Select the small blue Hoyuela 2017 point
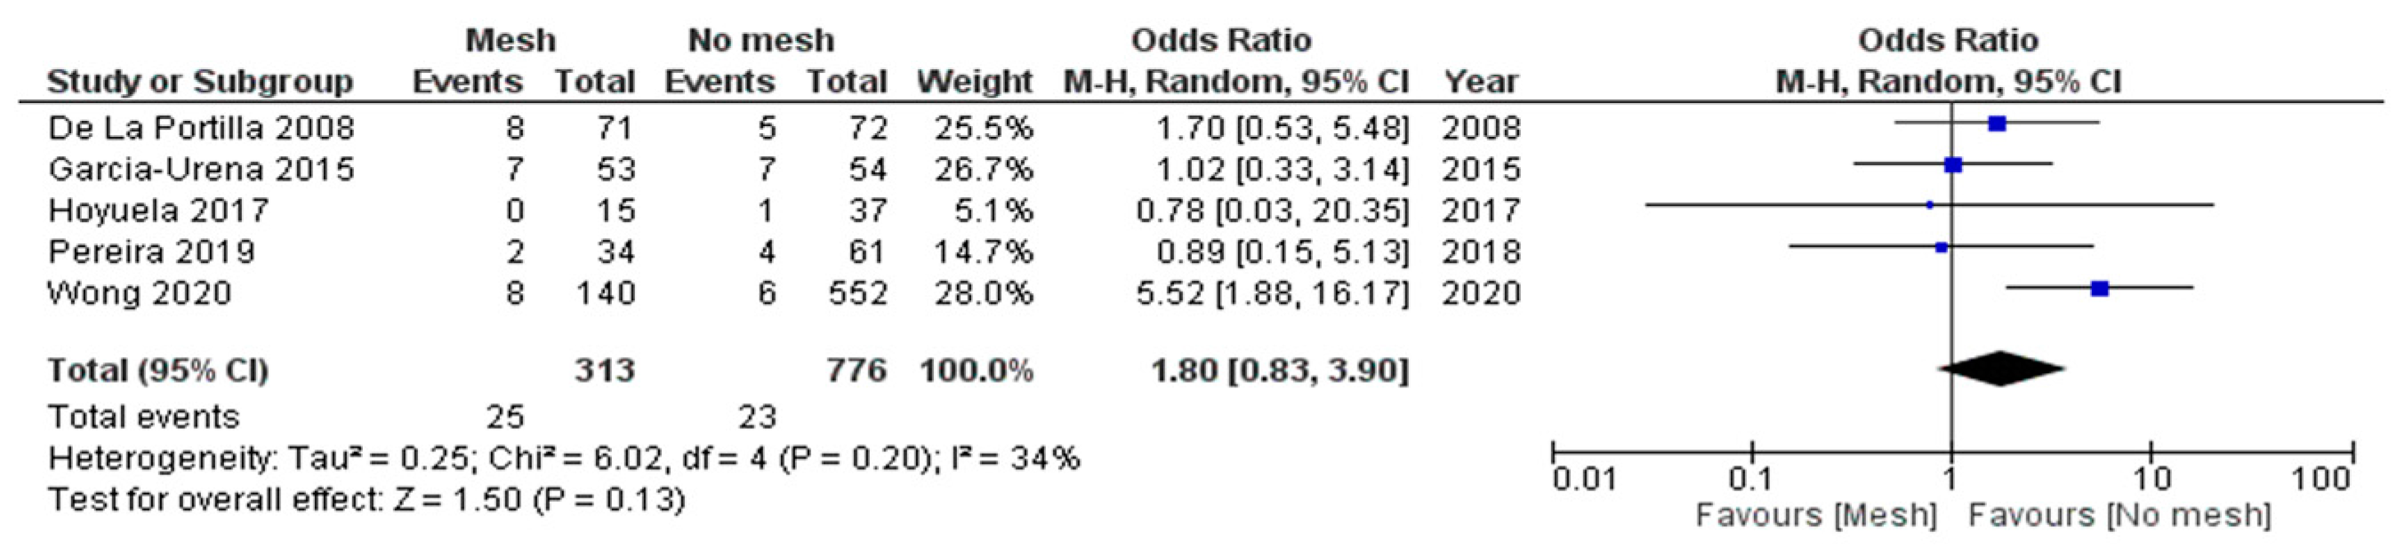The height and width of the screenshot is (548, 2397). tap(1929, 205)
